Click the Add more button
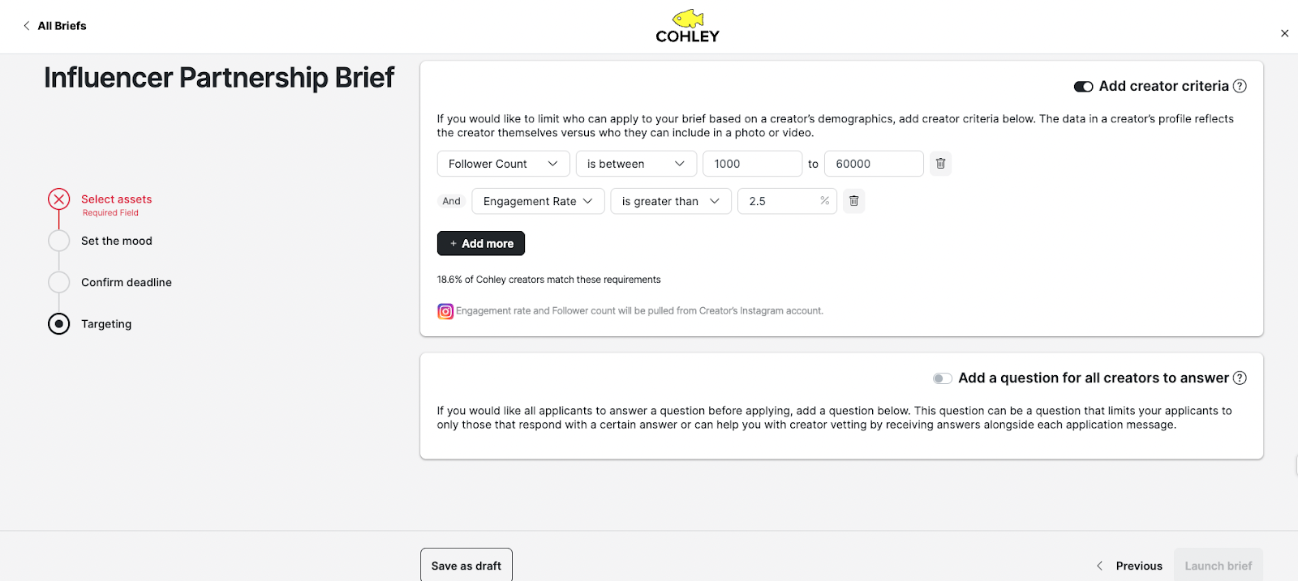The image size is (1298, 581). [x=481, y=244]
